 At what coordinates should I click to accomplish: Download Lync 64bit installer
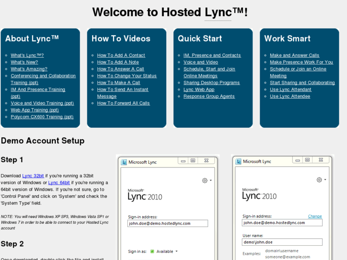pyautogui.click(x=59, y=183)
